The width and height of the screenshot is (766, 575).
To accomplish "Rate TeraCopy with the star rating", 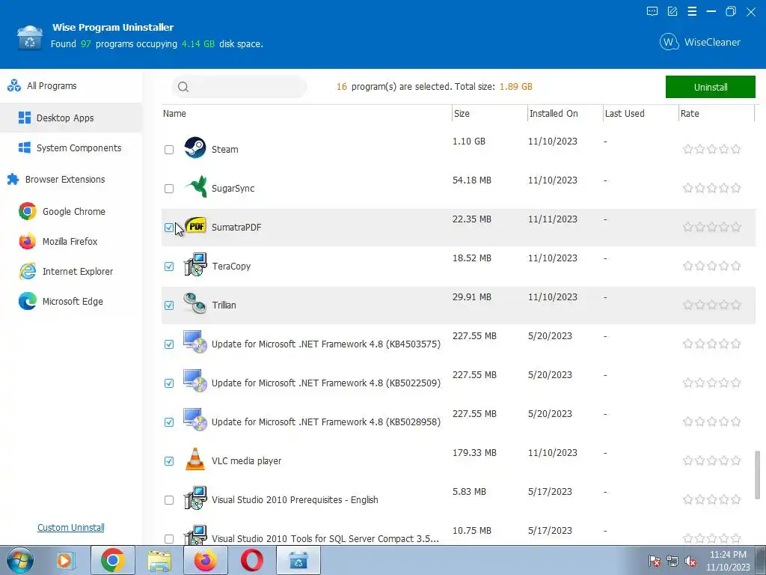I will [x=712, y=266].
